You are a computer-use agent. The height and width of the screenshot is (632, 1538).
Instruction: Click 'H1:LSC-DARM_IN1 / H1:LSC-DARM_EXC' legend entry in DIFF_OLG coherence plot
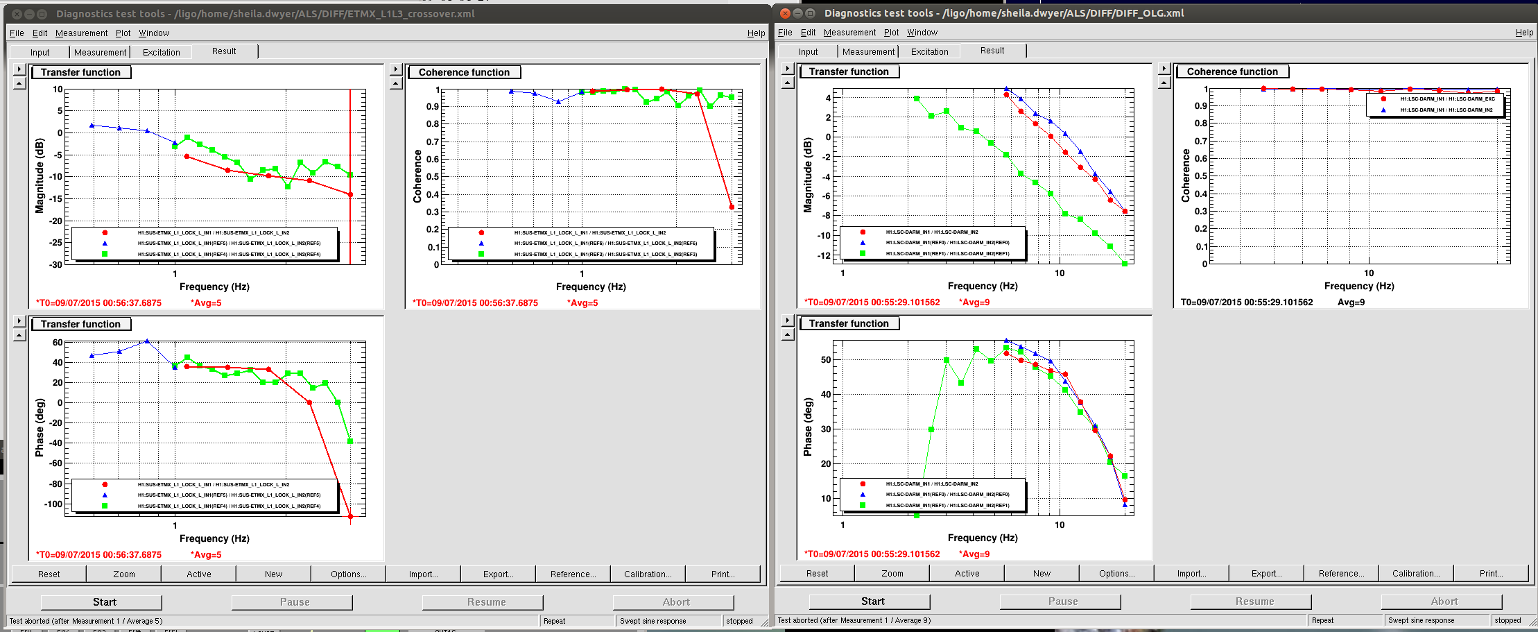tap(1447, 99)
